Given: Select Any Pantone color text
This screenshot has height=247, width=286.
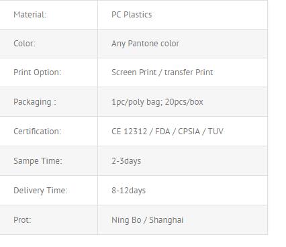Looking at the screenshot, I should 145,44.
